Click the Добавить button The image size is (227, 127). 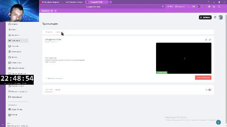(x=205, y=17)
